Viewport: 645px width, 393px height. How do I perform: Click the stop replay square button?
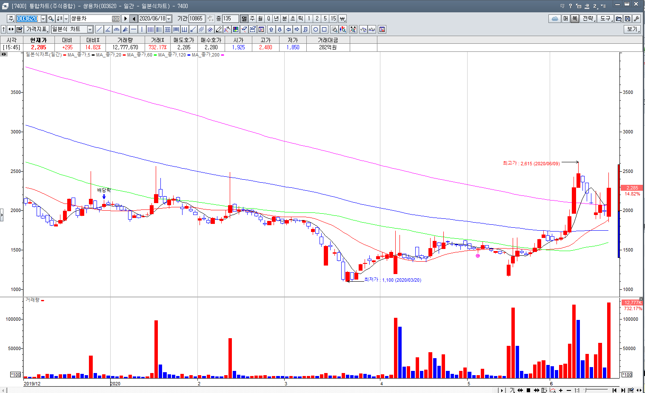pos(528,390)
